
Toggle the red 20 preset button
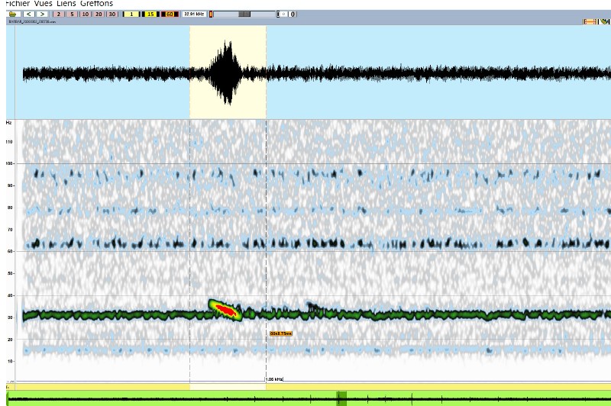click(x=99, y=14)
